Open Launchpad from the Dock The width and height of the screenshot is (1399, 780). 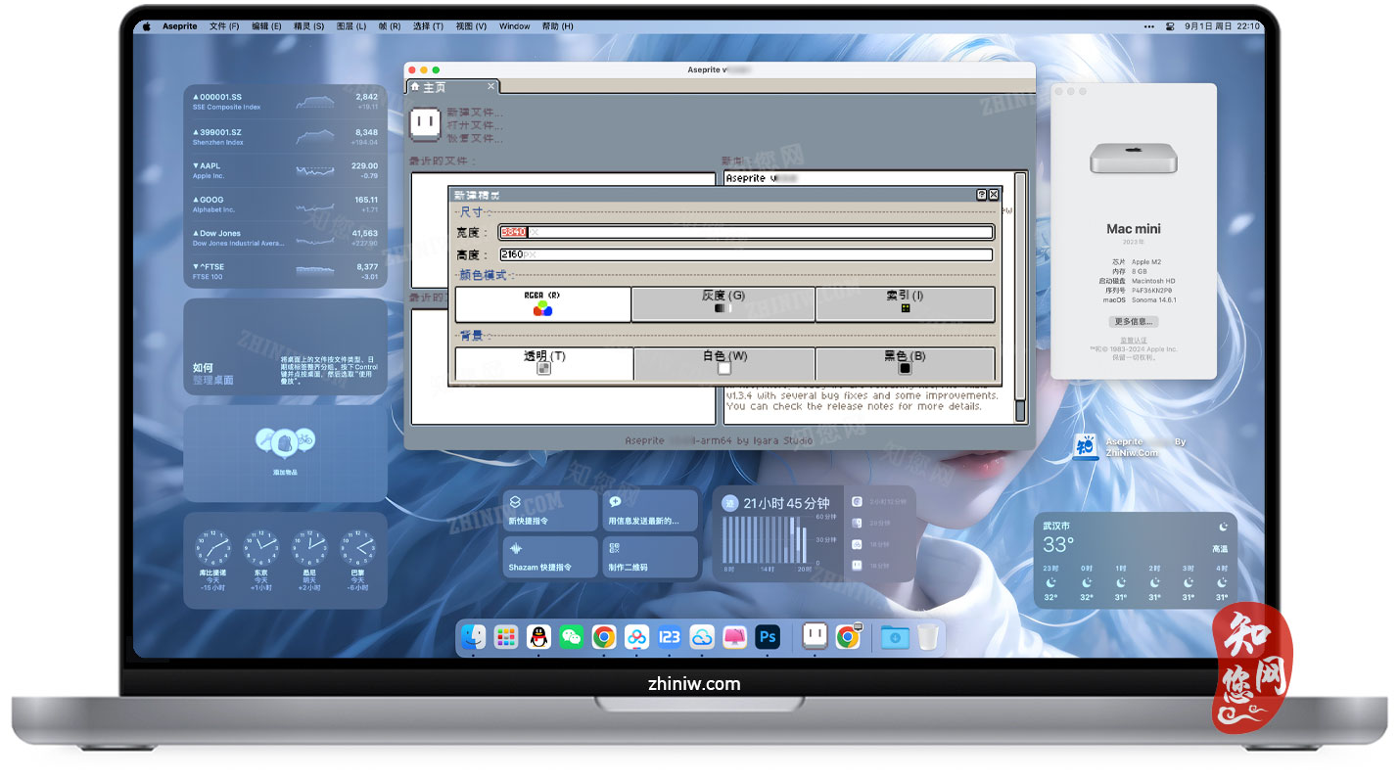pyautogui.click(x=506, y=637)
